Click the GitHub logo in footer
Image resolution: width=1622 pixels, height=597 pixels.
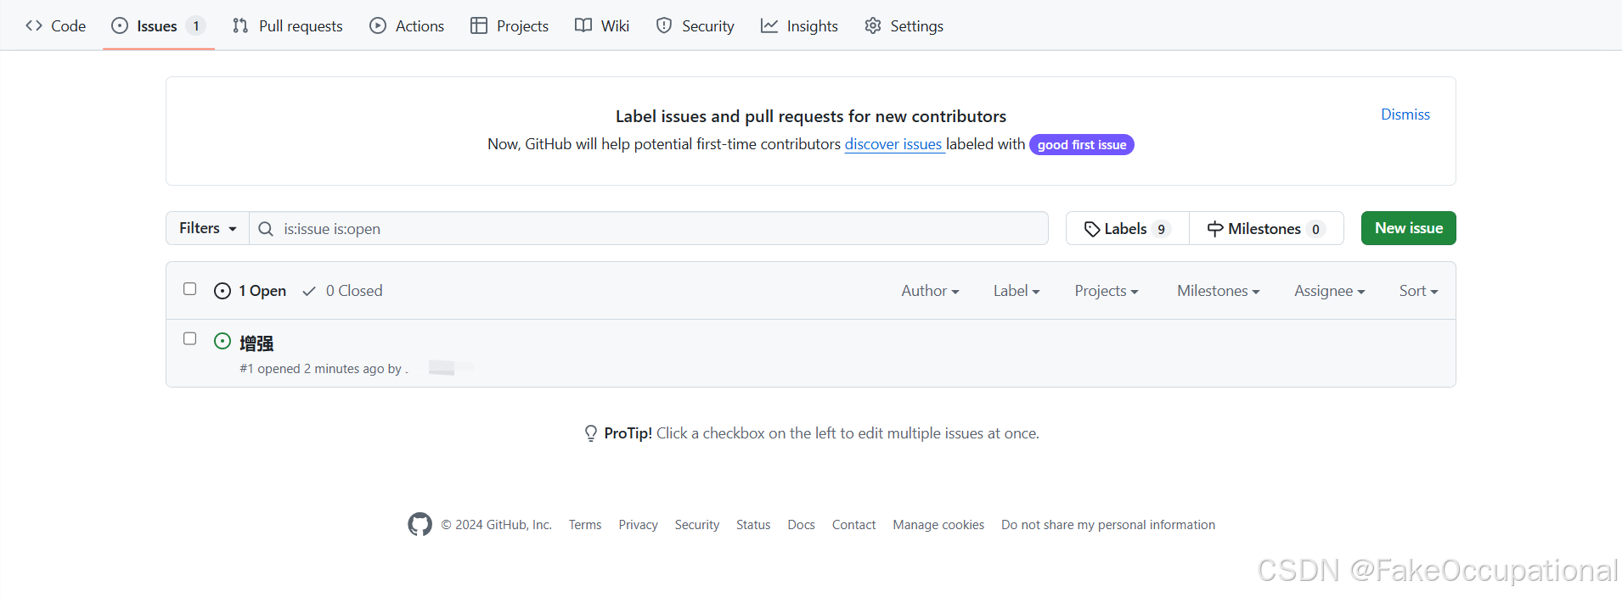[x=420, y=524]
